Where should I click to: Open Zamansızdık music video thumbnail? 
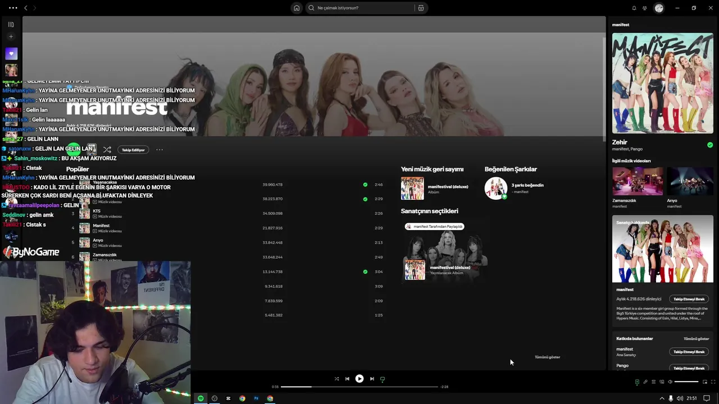tap(637, 181)
